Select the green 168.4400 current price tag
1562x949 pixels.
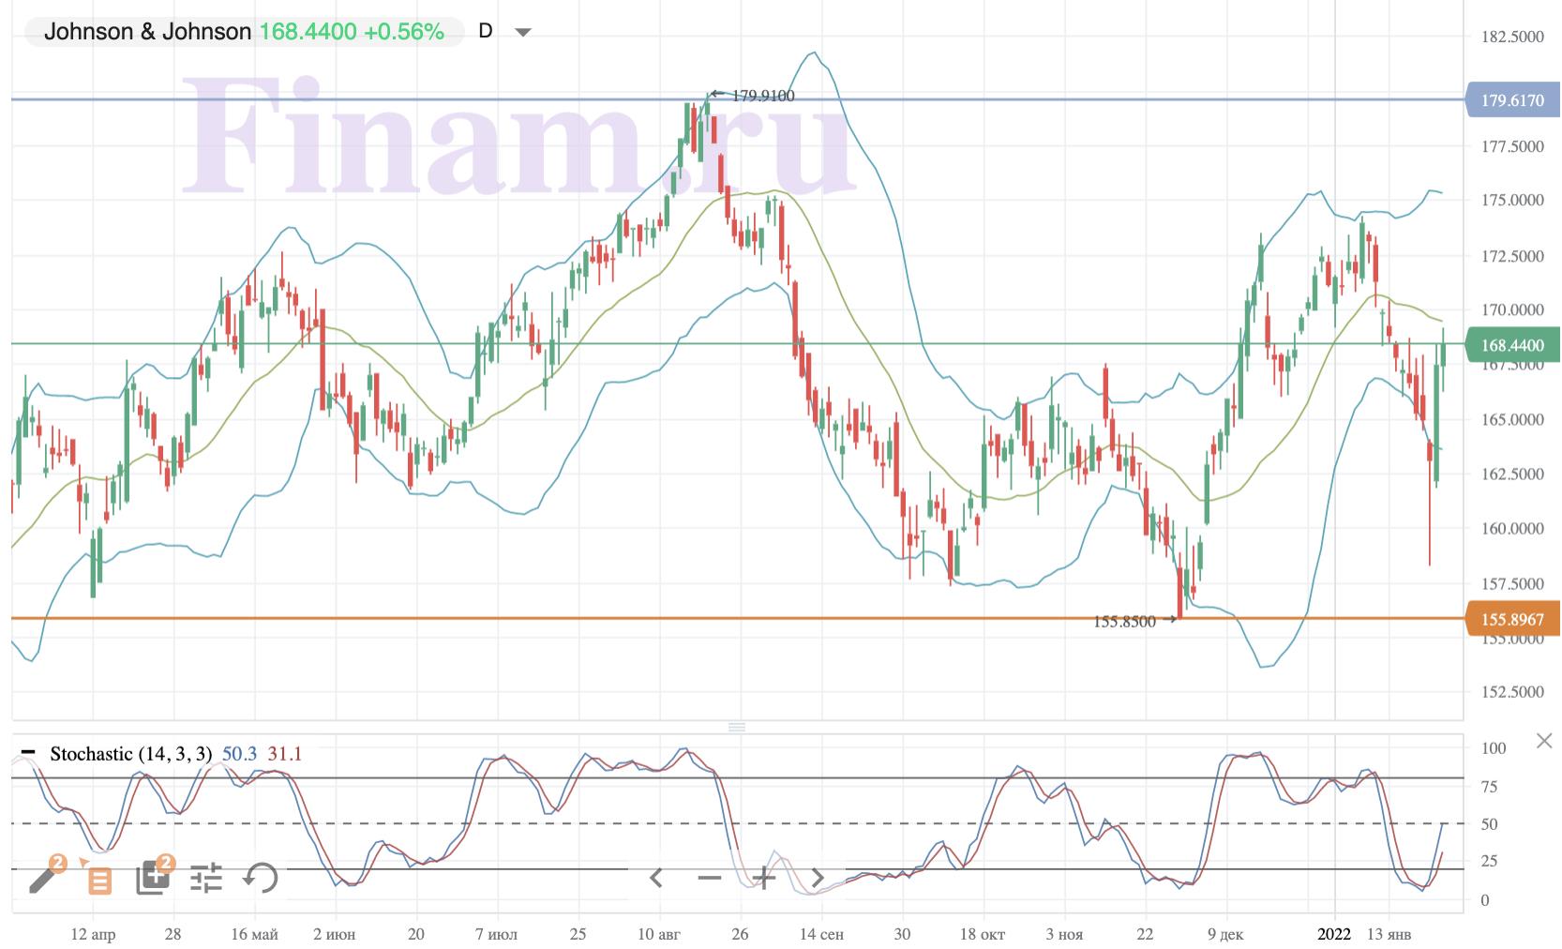tap(1511, 345)
